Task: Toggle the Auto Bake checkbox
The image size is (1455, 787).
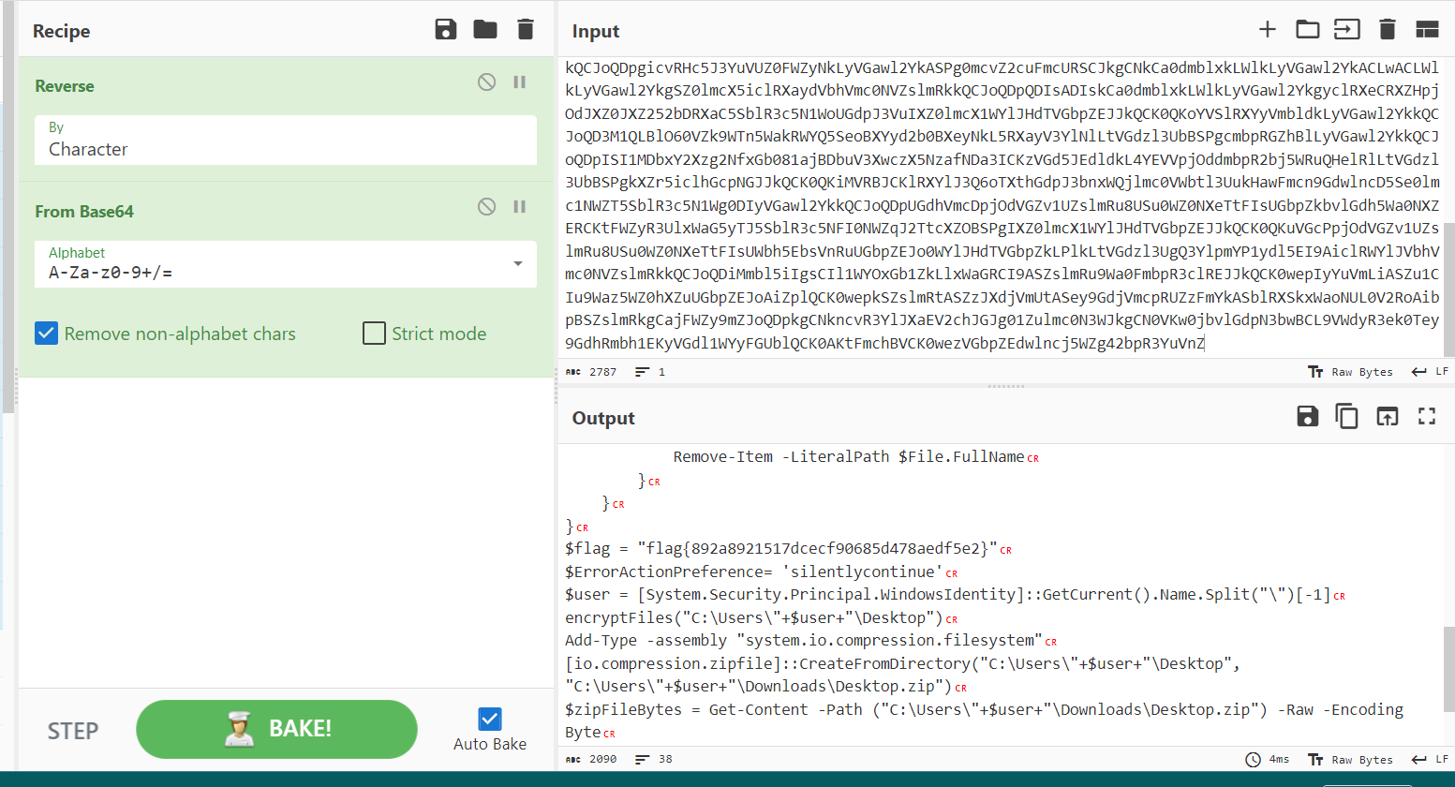Action: (x=490, y=719)
